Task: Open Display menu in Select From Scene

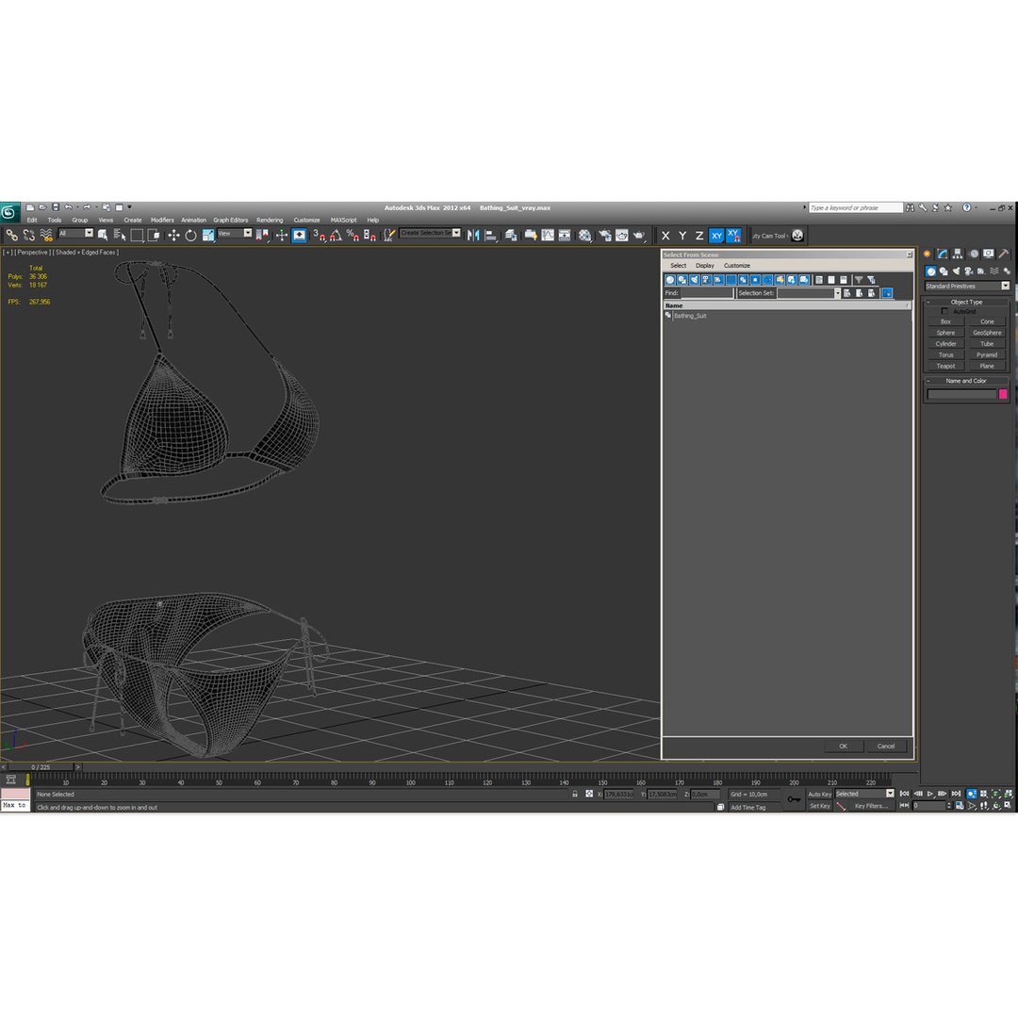Action: coord(704,266)
